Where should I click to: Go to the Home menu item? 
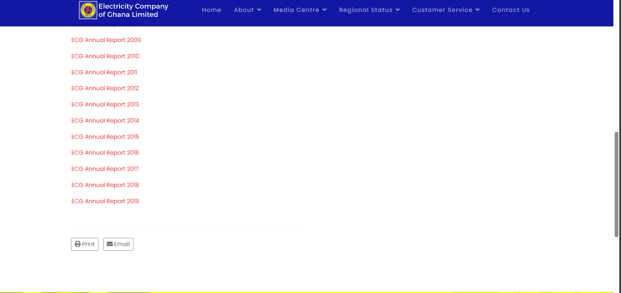(x=211, y=10)
